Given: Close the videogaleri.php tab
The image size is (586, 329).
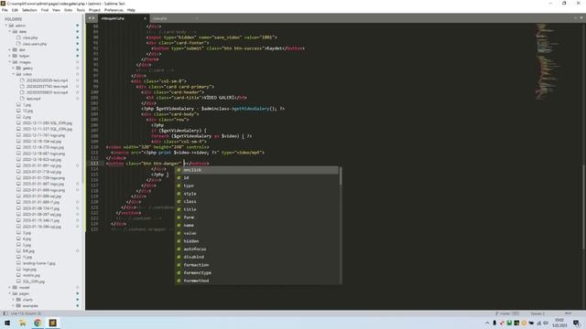Looking at the screenshot, I should pos(145,18).
